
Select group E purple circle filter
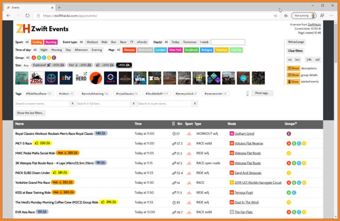coord(54,58)
